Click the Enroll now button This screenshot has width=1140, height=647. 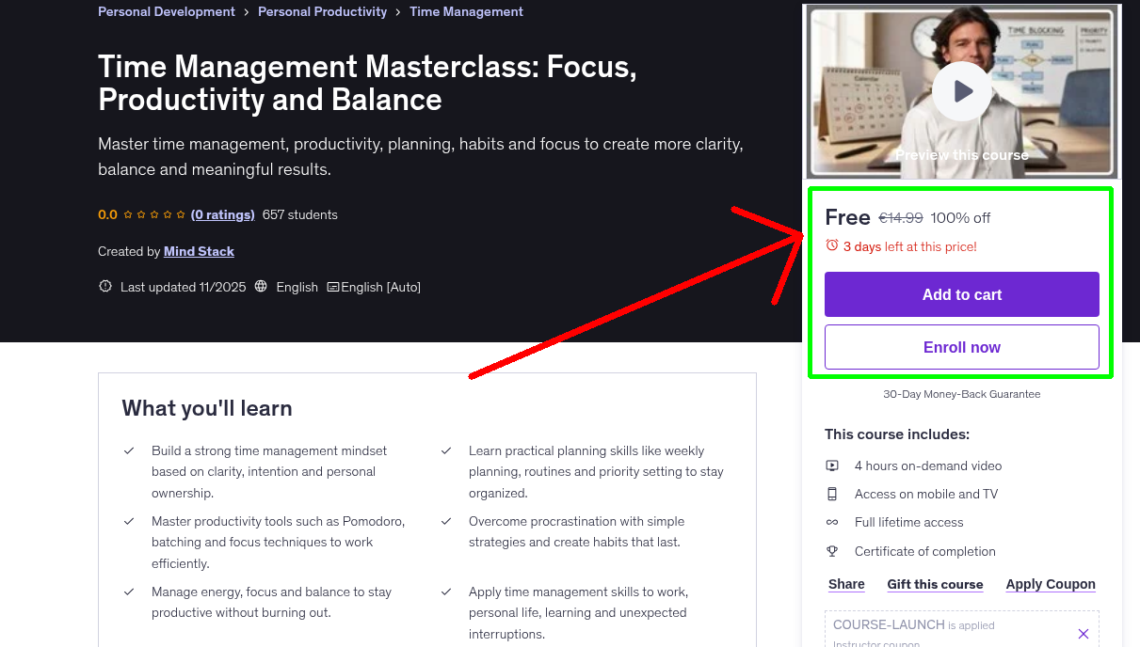pos(961,347)
